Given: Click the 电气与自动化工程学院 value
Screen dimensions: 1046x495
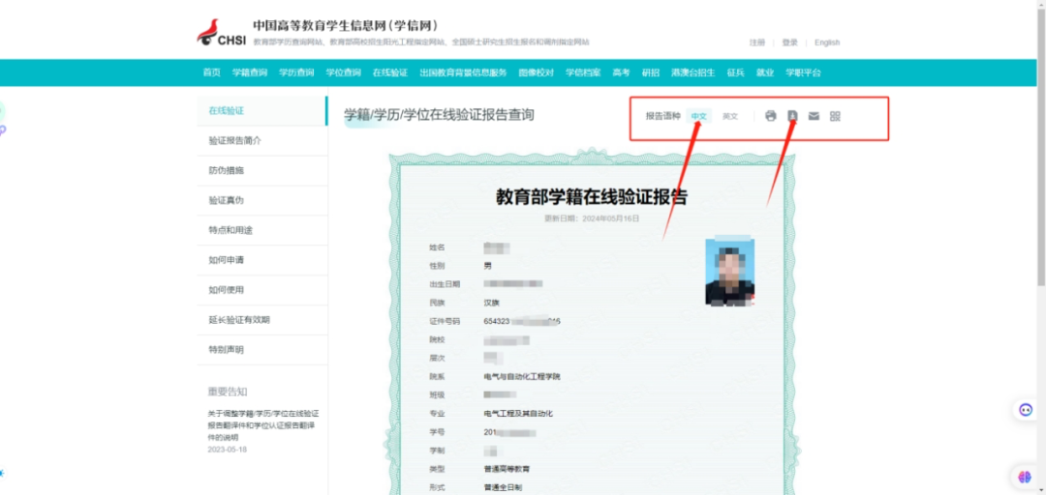Looking at the screenshot, I should tap(522, 376).
